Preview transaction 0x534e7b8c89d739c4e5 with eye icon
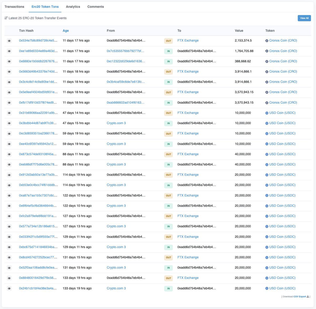The height and width of the screenshot is (309, 316). [x=9, y=41]
